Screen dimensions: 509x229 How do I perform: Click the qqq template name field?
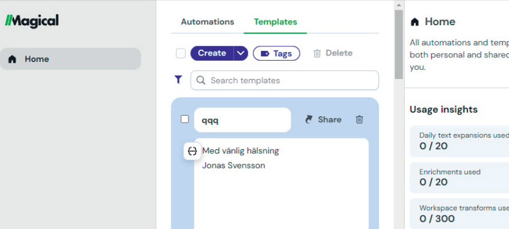[242, 120]
